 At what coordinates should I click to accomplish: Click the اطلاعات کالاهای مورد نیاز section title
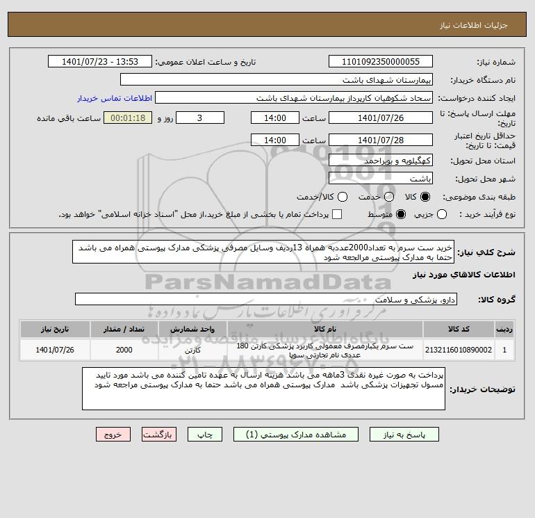(464, 275)
